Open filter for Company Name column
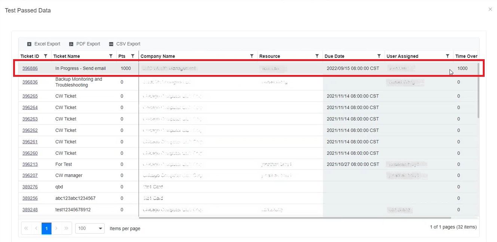Viewport: 497px width, 242px height. coord(251,56)
